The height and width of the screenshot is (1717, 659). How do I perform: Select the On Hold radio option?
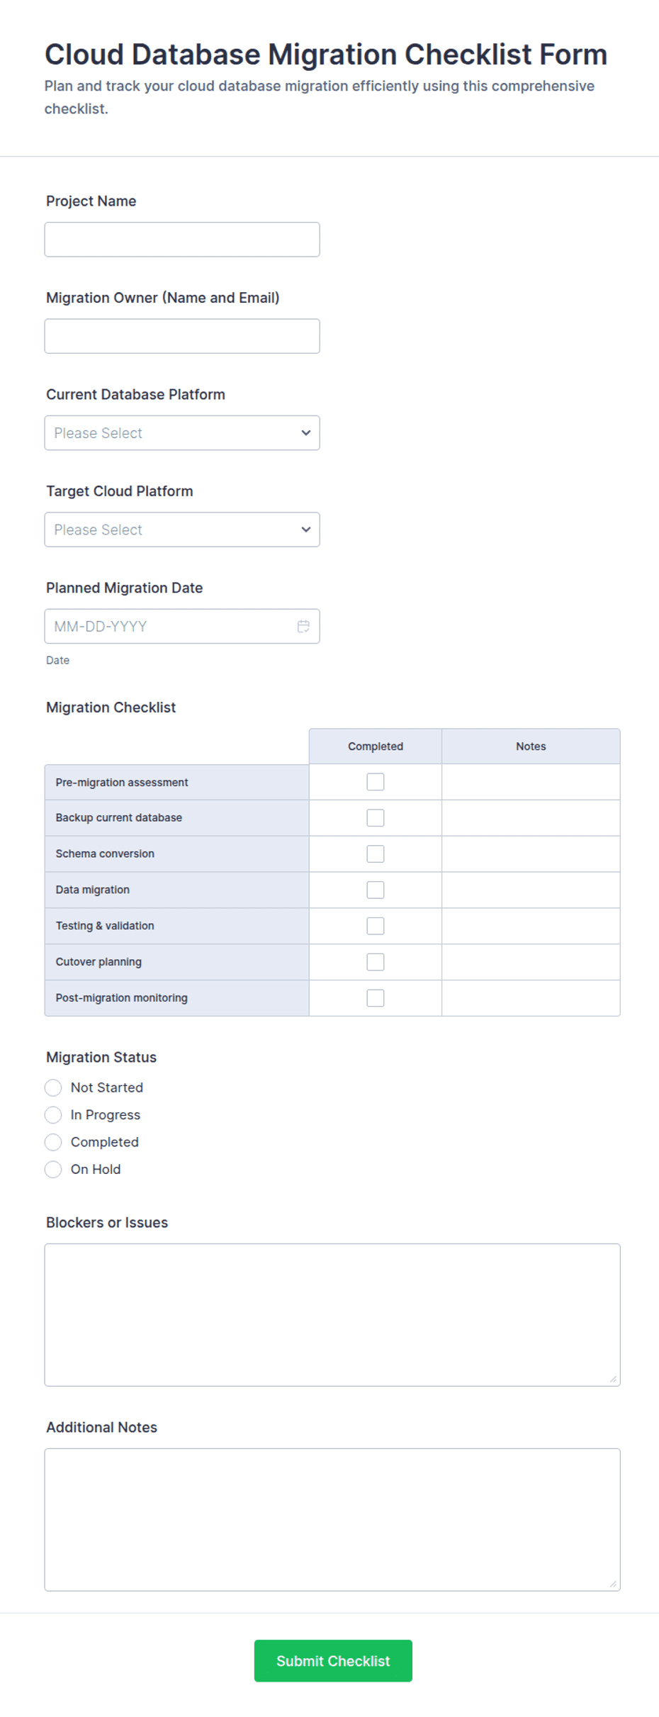tap(53, 1170)
